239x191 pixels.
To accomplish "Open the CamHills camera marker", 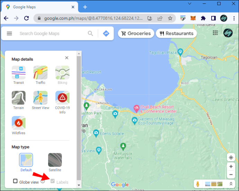I will (115, 114).
